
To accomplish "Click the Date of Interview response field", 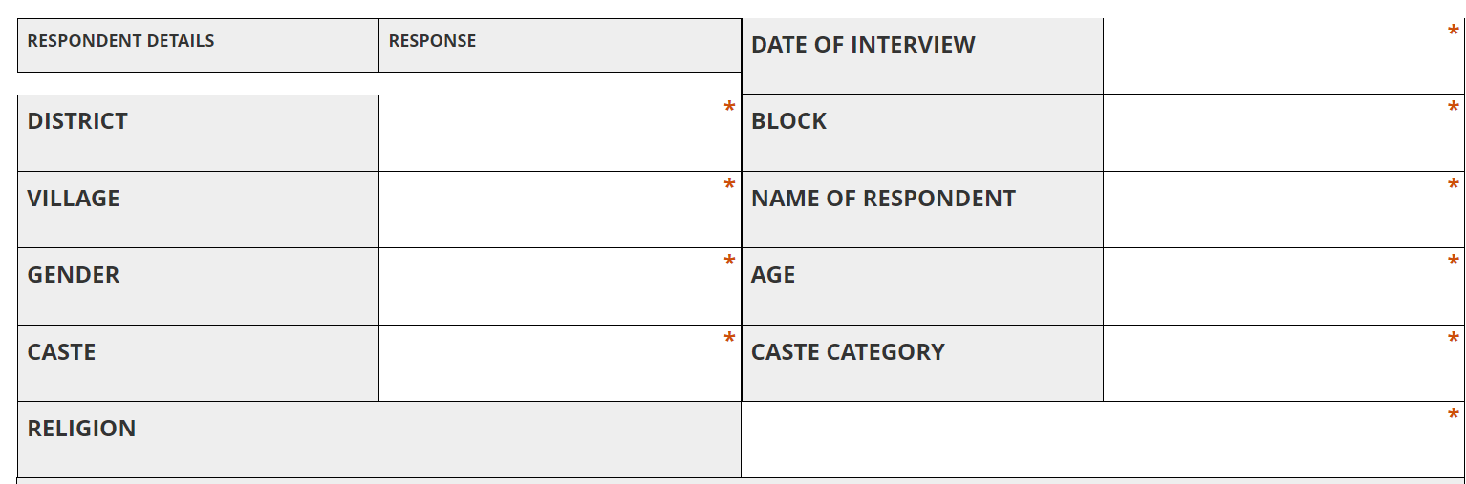I will [1283, 55].
